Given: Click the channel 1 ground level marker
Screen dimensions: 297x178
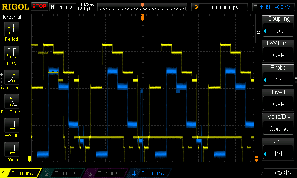Looking at the screenshot, I should tap(29, 159).
